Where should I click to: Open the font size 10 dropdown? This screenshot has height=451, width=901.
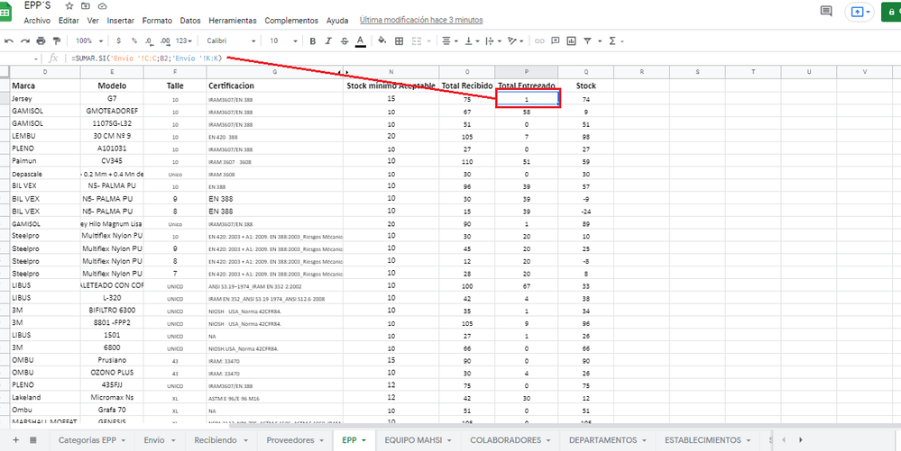pos(284,41)
